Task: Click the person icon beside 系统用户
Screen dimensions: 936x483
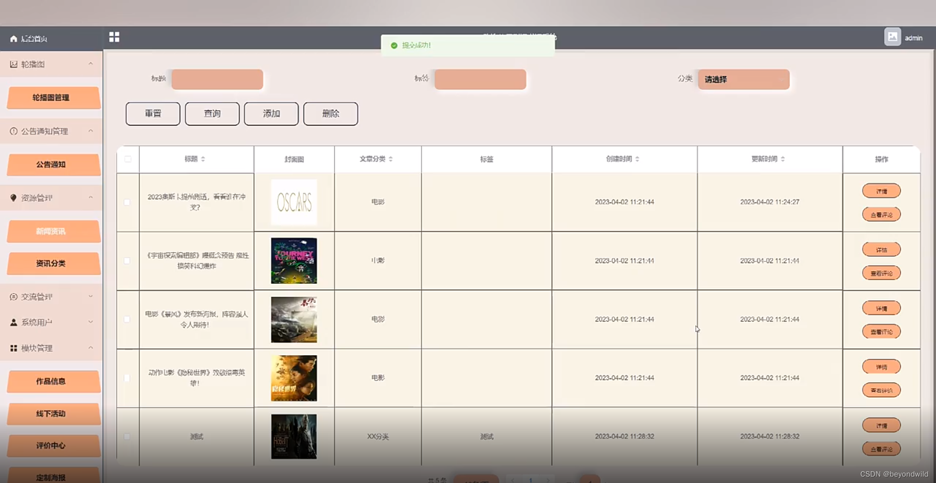Action: (13, 322)
